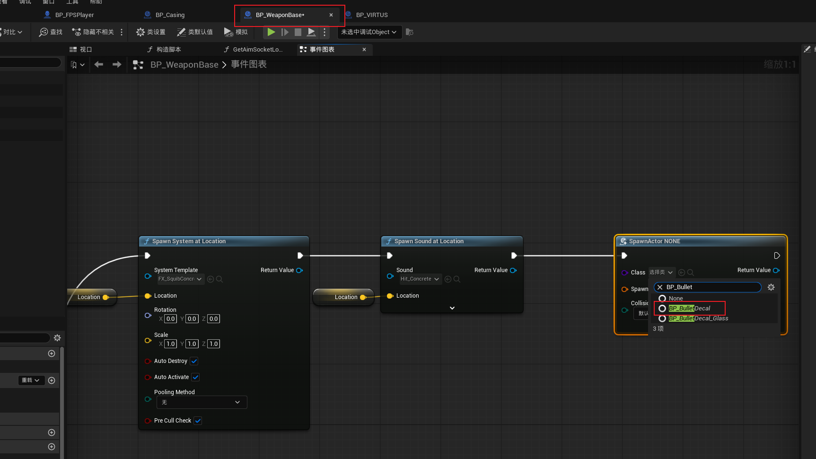This screenshot has height=459, width=816.
Task: Click exec output pin of Spawn System node
Action: 300,256
